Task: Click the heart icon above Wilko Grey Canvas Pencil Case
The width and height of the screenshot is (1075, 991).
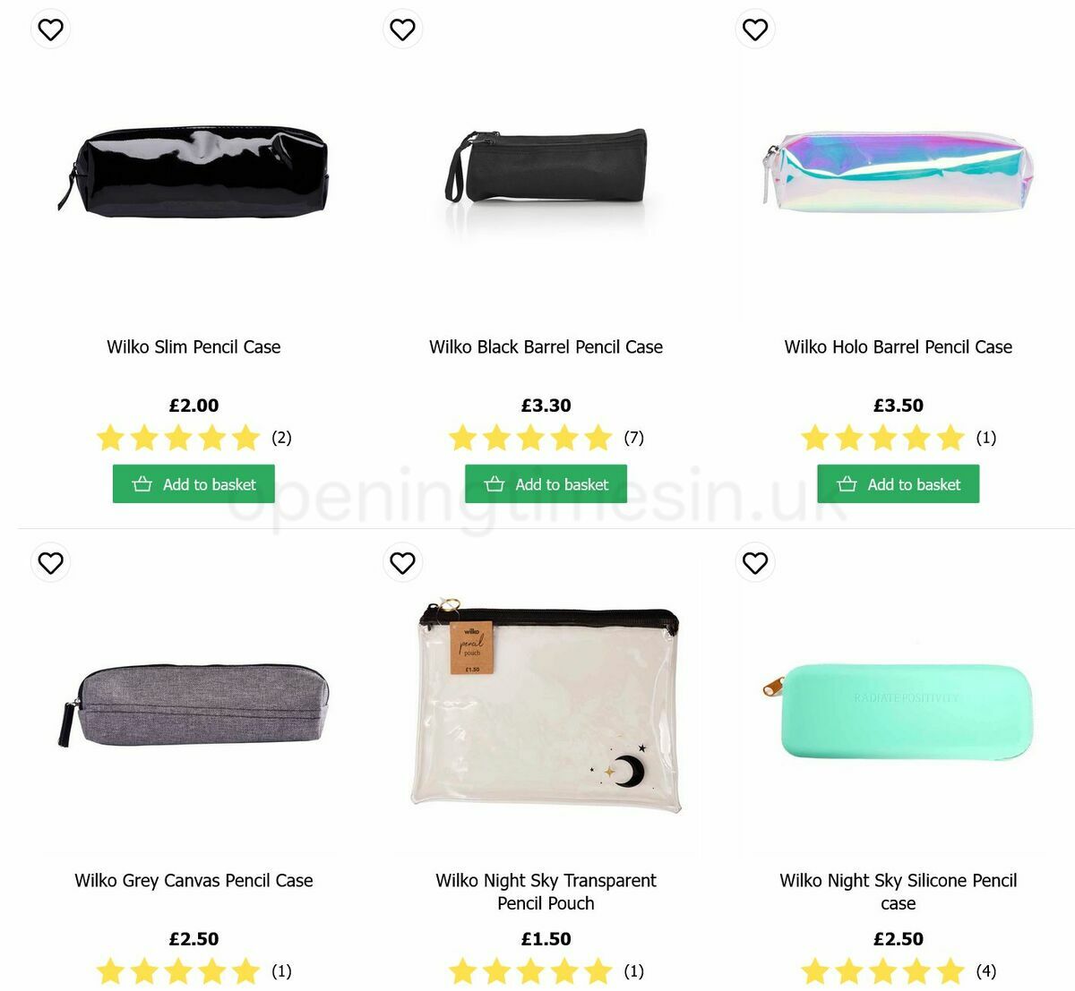Action: click(x=50, y=562)
